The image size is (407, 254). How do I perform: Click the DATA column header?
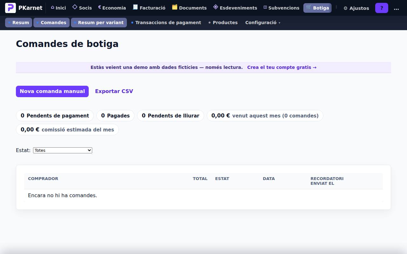(x=269, y=178)
